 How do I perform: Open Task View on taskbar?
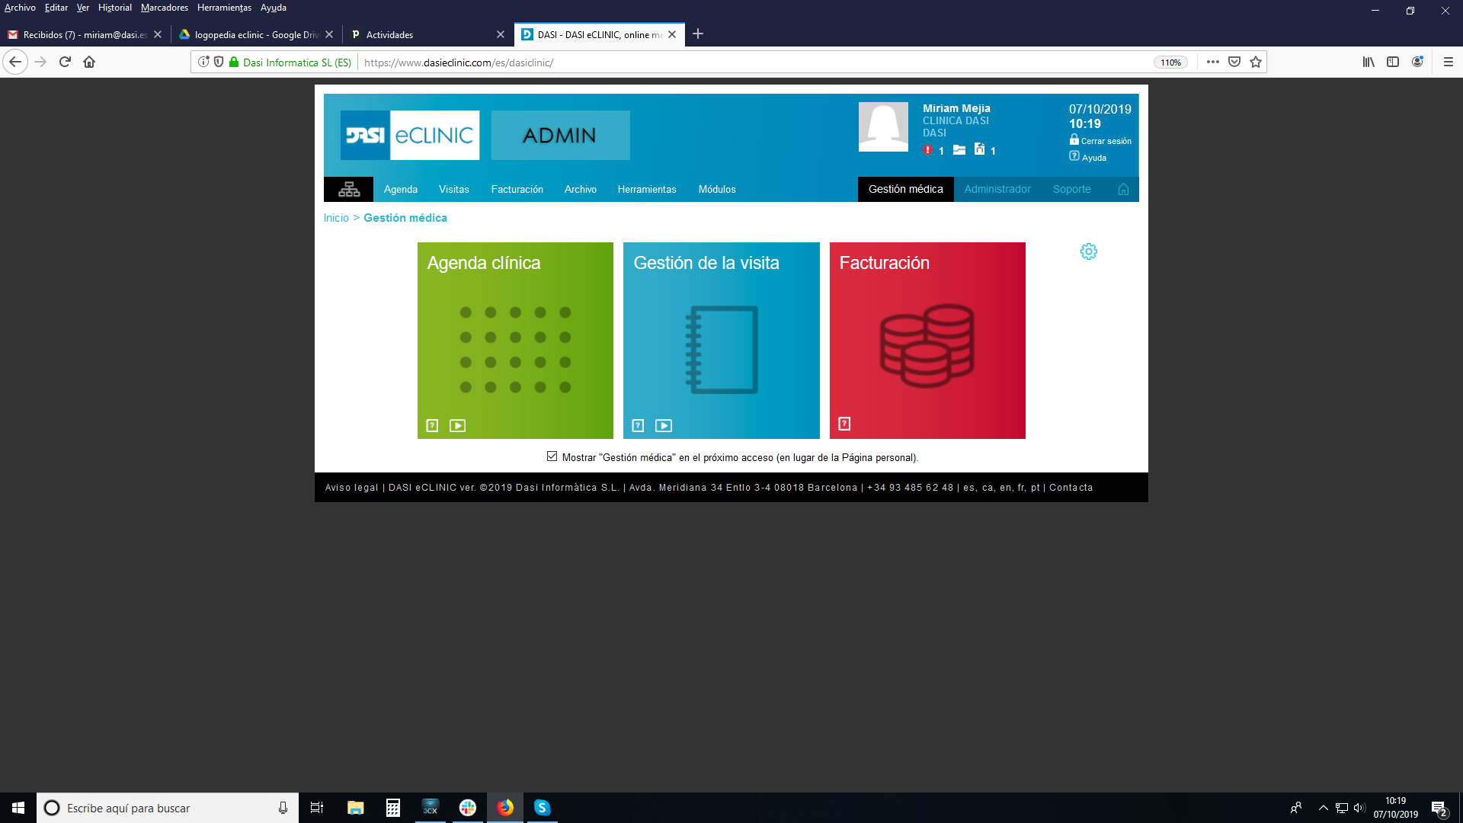pyautogui.click(x=317, y=808)
